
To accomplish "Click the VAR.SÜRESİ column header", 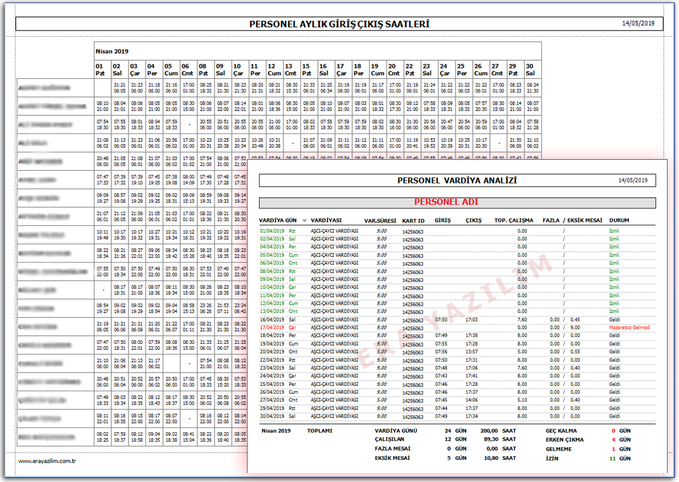I will click(x=380, y=221).
